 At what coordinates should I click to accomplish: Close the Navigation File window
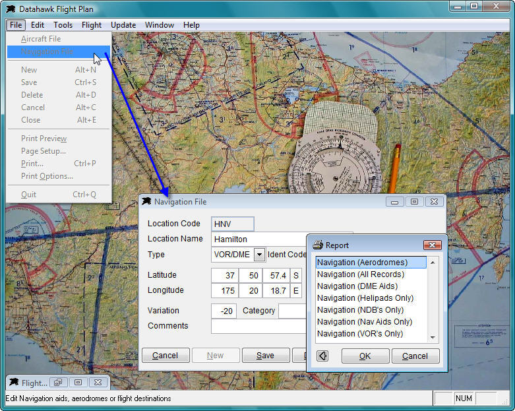[434, 202]
